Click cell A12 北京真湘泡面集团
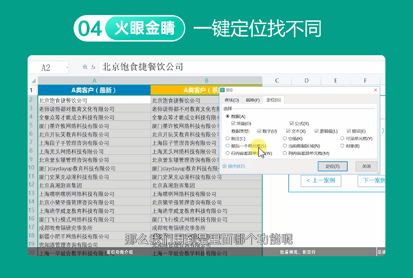This screenshot has width=413, height=278. click(94, 185)
